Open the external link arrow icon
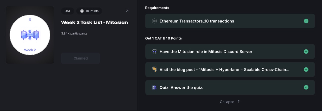The height and width of the screenshot is (111, 322). 127,11
